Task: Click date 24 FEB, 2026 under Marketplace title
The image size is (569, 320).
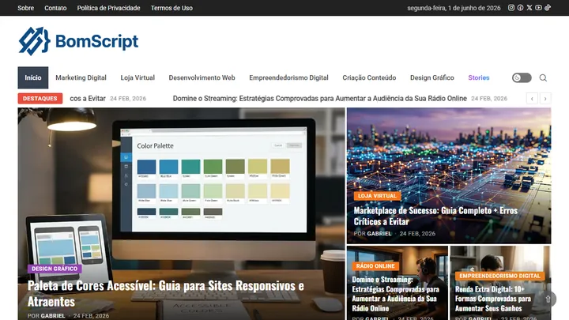Action: (x=417, y=234)
